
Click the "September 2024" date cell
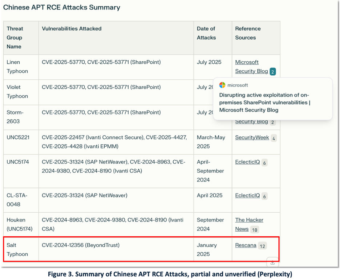pyautogui.click(x=213, y=225)
